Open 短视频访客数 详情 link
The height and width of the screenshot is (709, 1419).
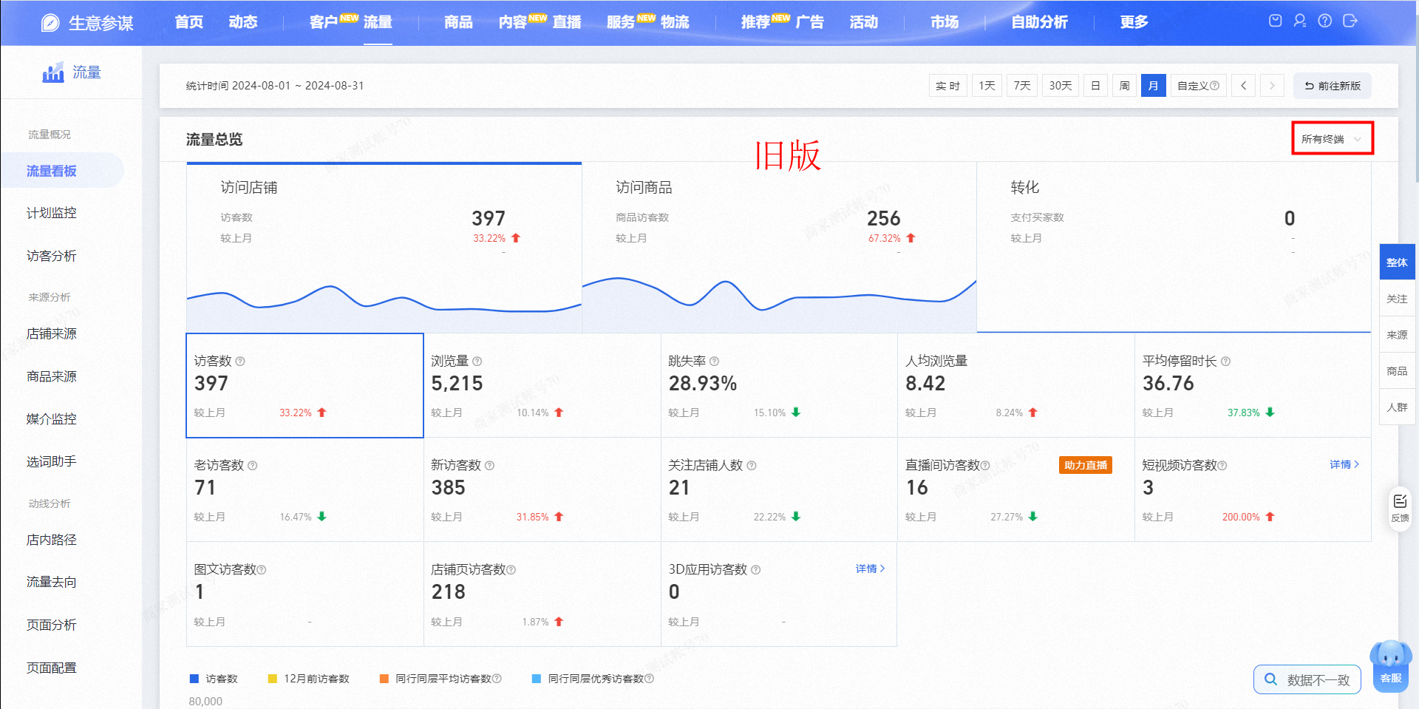click(x=1344, y=464)
